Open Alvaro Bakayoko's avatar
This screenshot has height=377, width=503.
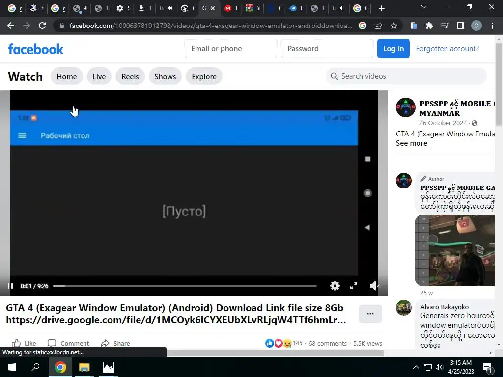pos(404,308)
